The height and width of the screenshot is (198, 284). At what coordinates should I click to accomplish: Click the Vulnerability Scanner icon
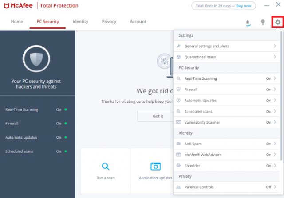pyautogui.click(x=178, y=122)
